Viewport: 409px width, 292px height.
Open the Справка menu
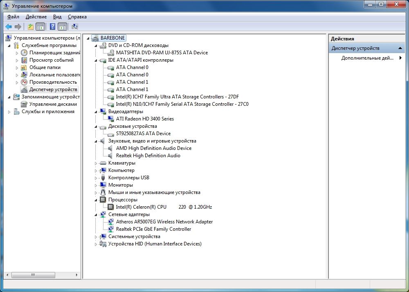point(77,17)
